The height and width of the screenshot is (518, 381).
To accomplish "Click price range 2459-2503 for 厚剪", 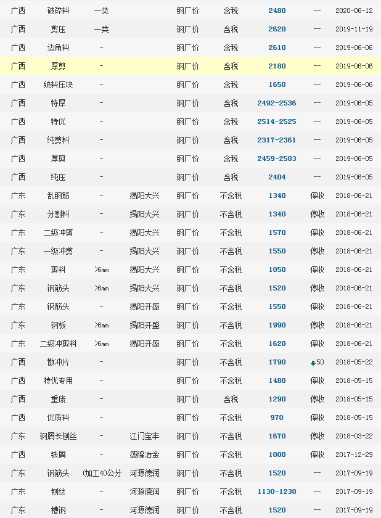I will 277,158.
